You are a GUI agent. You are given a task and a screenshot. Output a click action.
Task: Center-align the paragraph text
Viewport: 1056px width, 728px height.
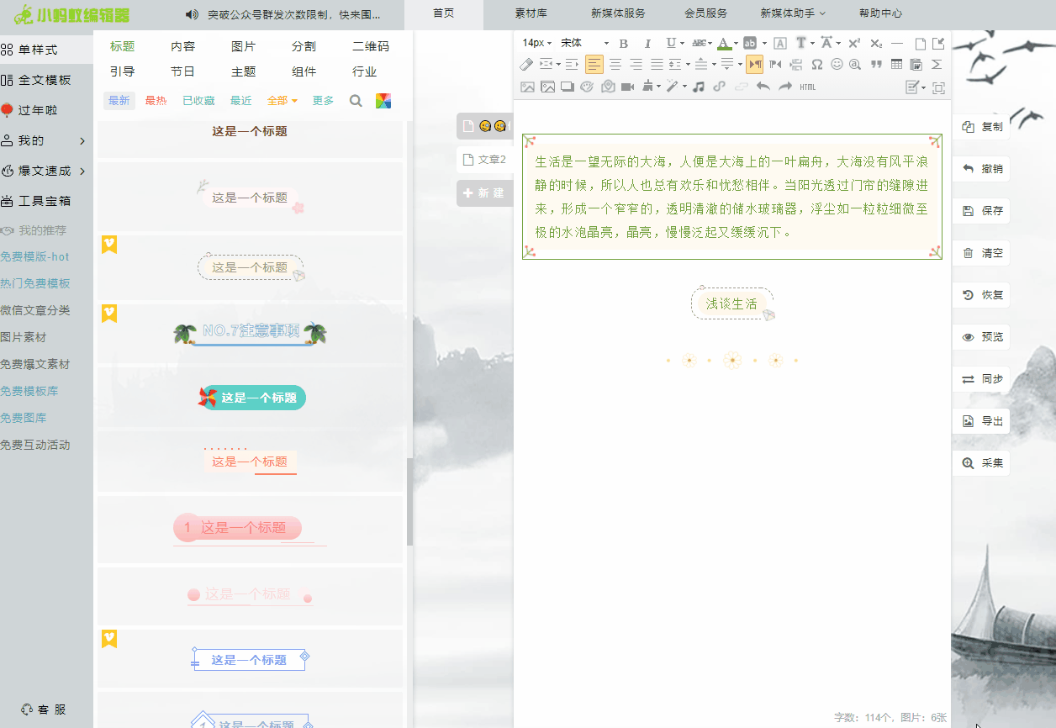click(615, 65)
